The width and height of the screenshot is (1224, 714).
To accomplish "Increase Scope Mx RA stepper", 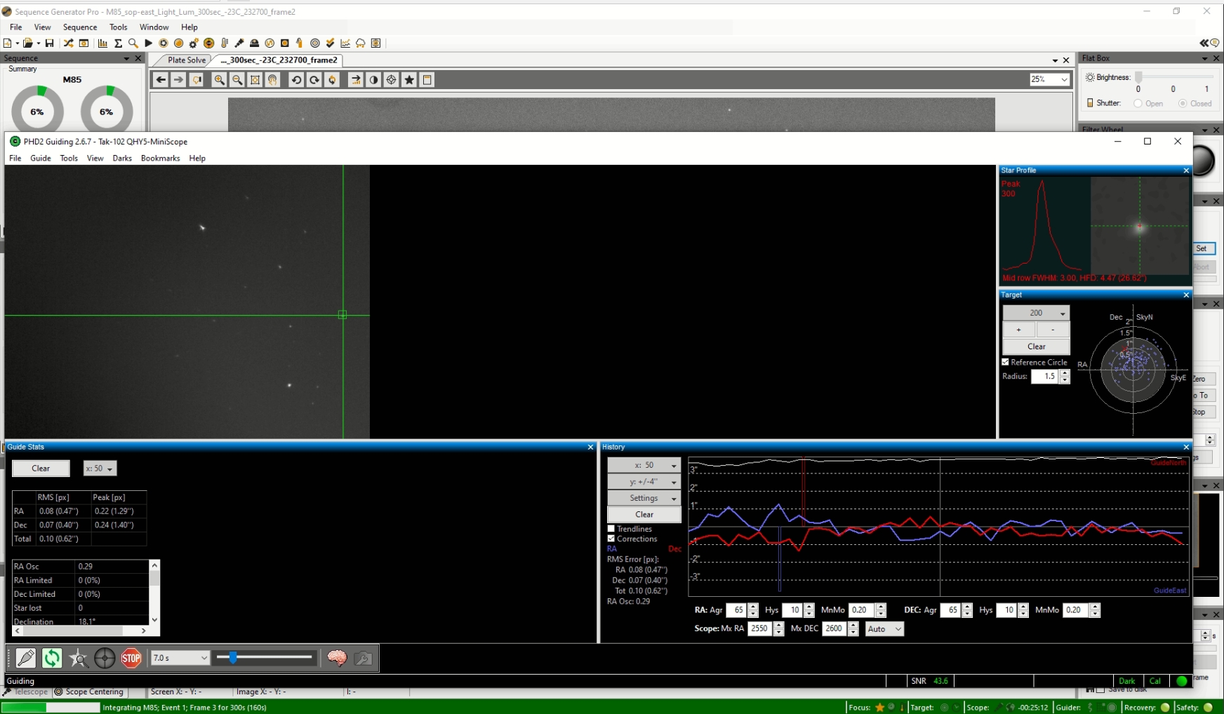I will [778, 626].
